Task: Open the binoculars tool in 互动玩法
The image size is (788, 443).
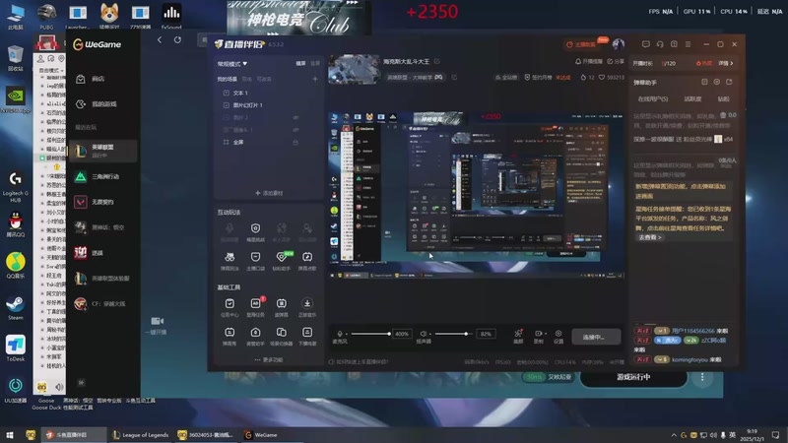Action: 230,257
